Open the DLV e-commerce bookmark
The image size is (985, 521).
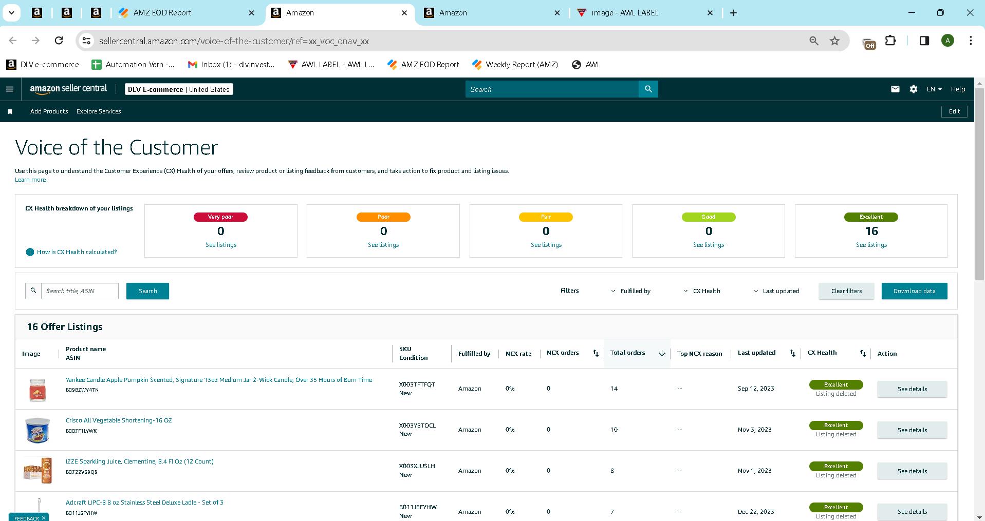(x=43, y=65)
